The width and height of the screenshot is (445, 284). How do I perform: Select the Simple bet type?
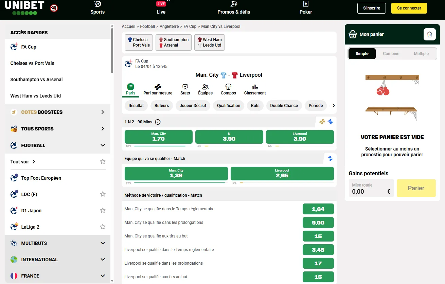[362, 54]
